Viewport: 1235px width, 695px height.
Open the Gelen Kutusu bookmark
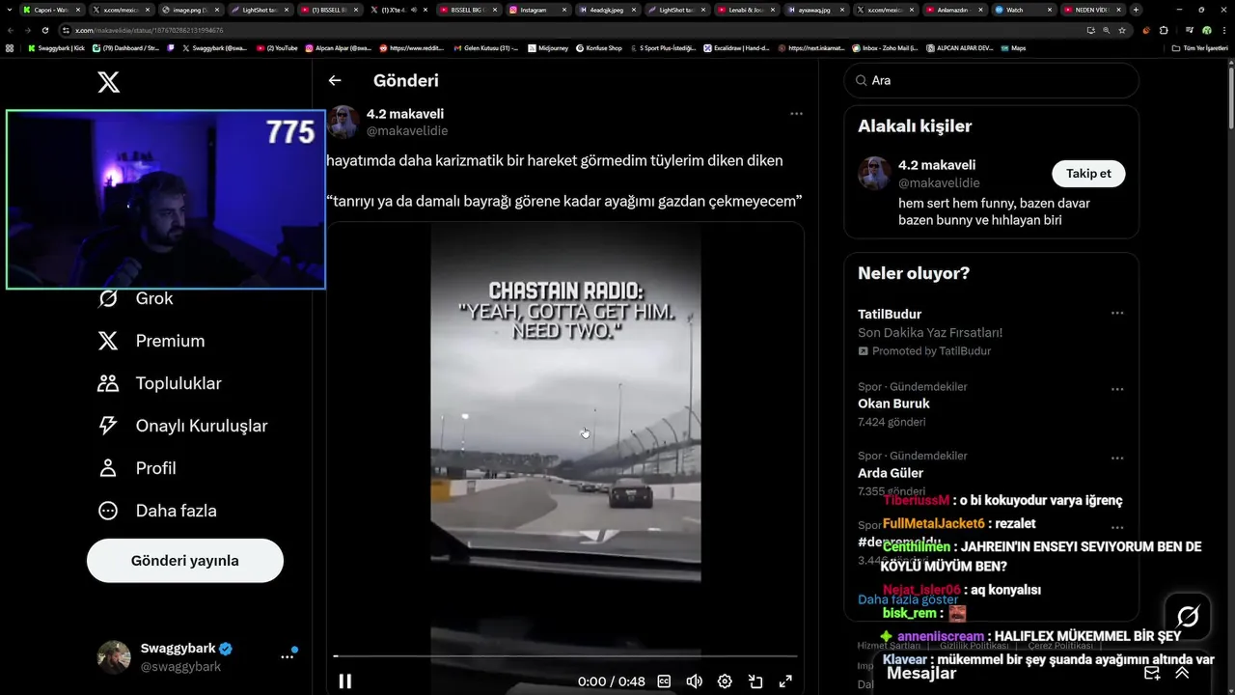click(x=485, y=47)
